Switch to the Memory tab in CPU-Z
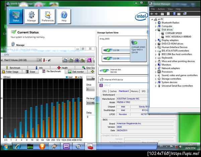201x157 pixels. tap(135, 91)
